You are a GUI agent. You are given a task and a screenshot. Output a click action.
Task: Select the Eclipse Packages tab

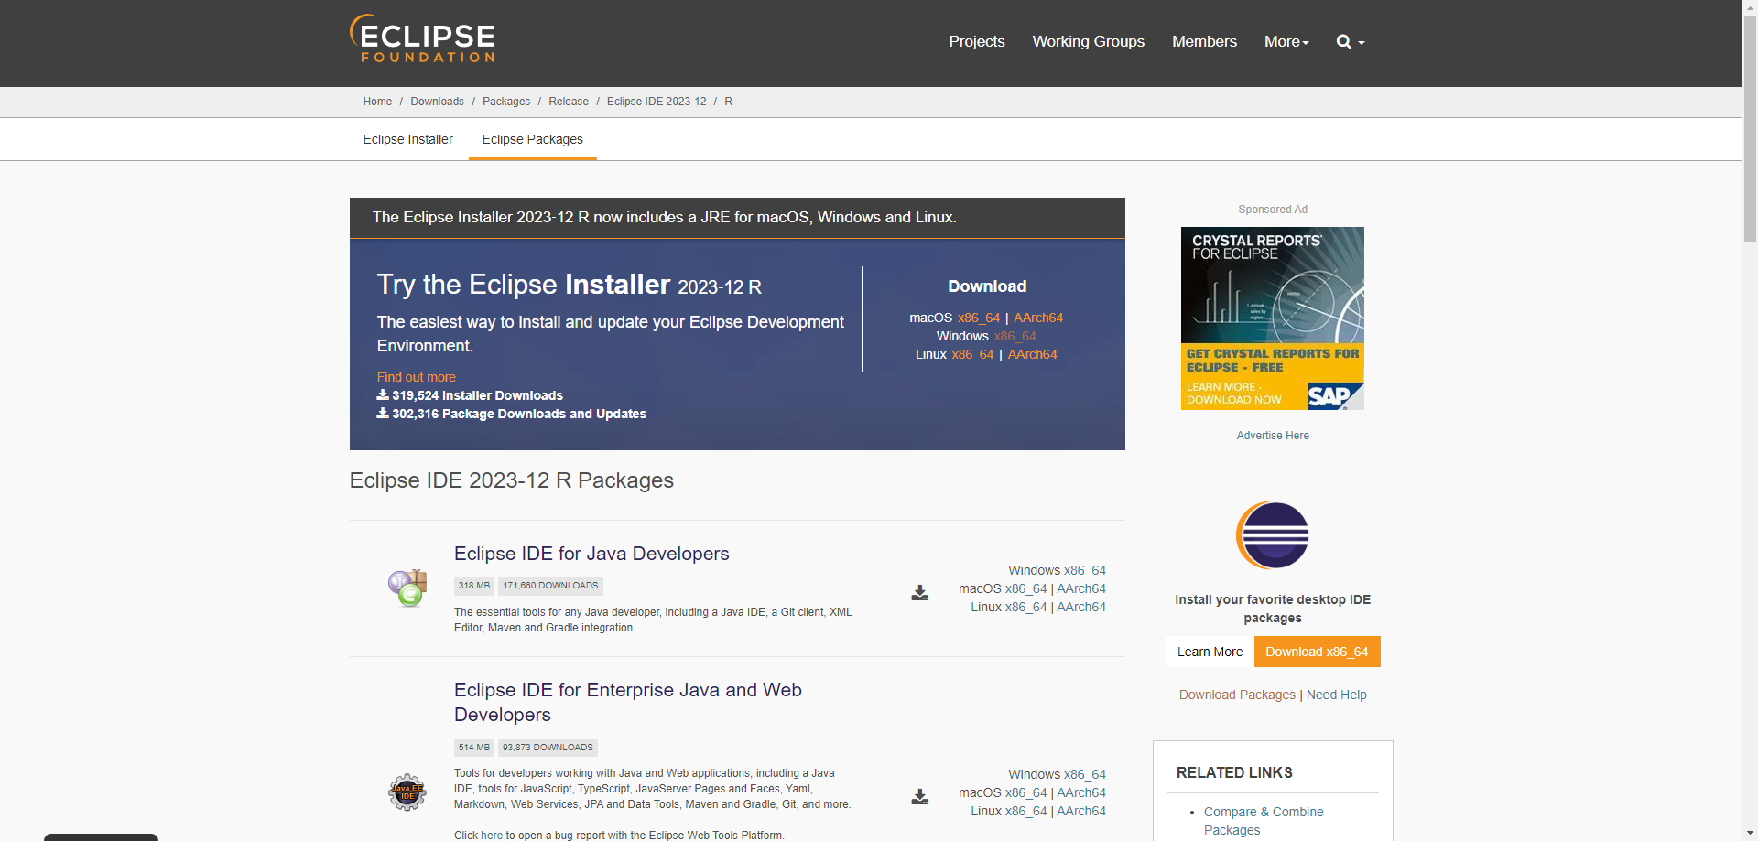[533, 139]
